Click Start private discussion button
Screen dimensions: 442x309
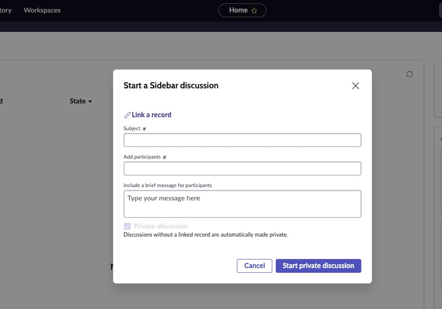pos(318,265)
